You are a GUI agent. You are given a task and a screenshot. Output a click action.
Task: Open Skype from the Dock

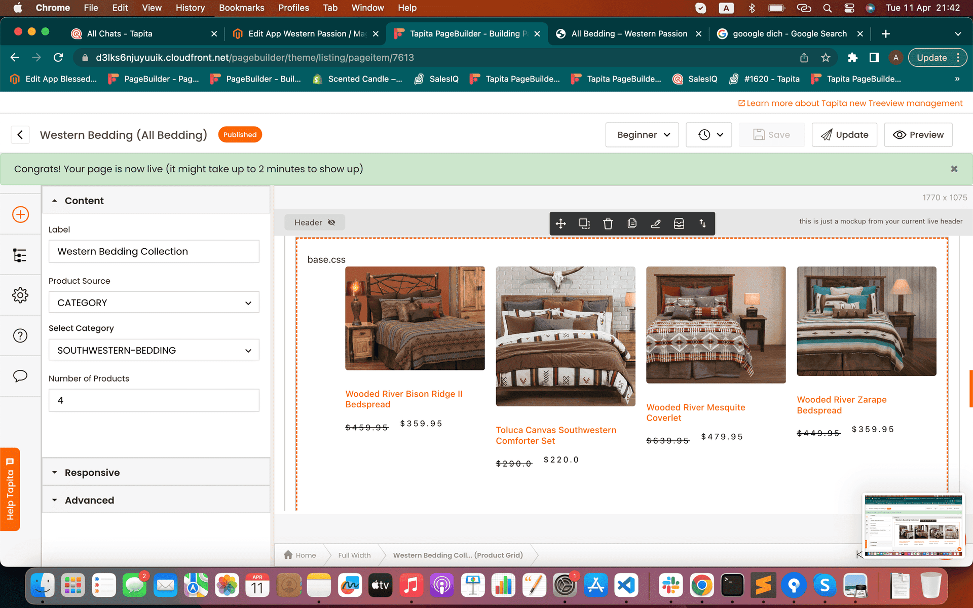[825, 585]
